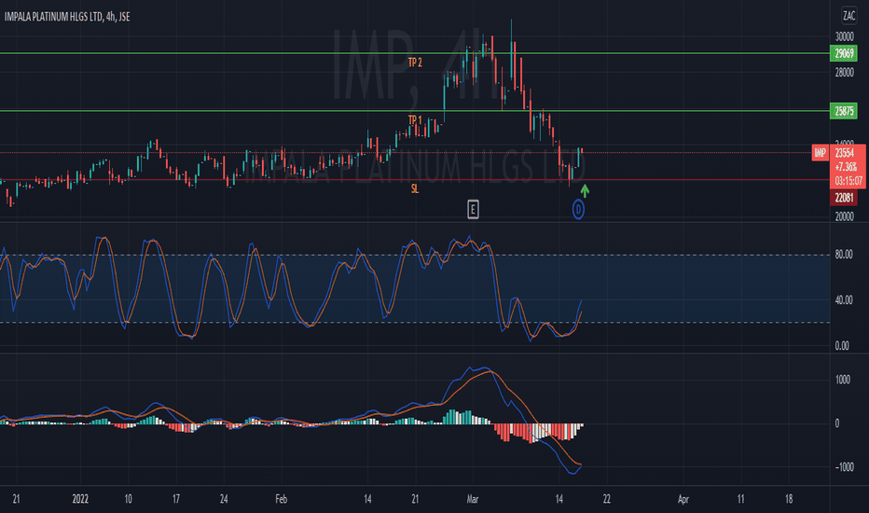
Task: Click the IMP ticker price tag
Action: point(821,153)
